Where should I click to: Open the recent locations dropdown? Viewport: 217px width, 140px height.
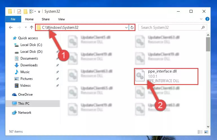26,27
